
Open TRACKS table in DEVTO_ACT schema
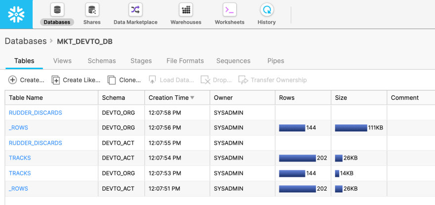[20, 158]
